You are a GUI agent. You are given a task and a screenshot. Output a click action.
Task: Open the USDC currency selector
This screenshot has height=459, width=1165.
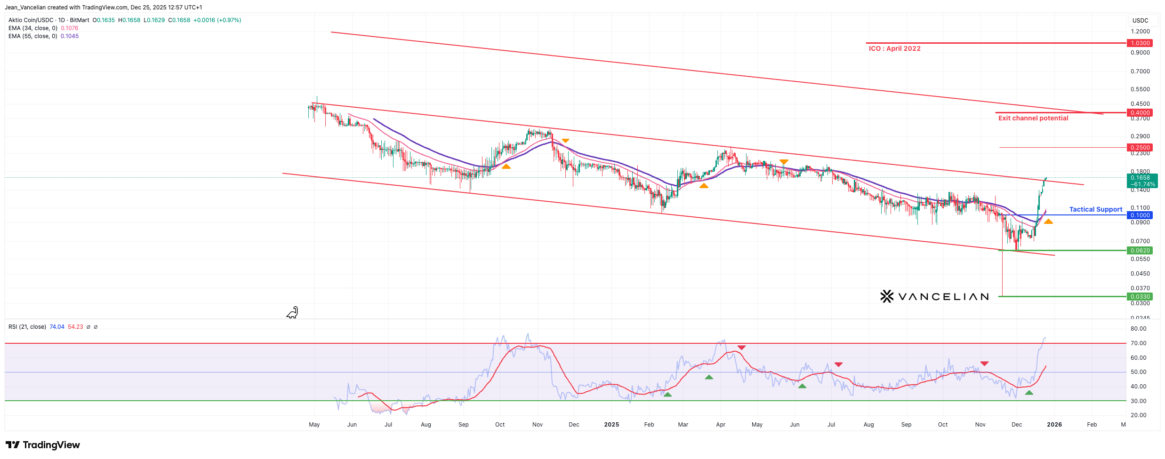[1140, 20]
